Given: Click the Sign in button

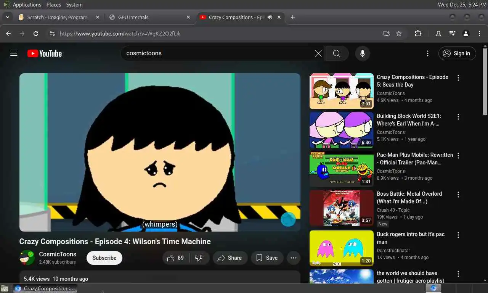Looking at the screenshot, I should click(x=457, y=53).
